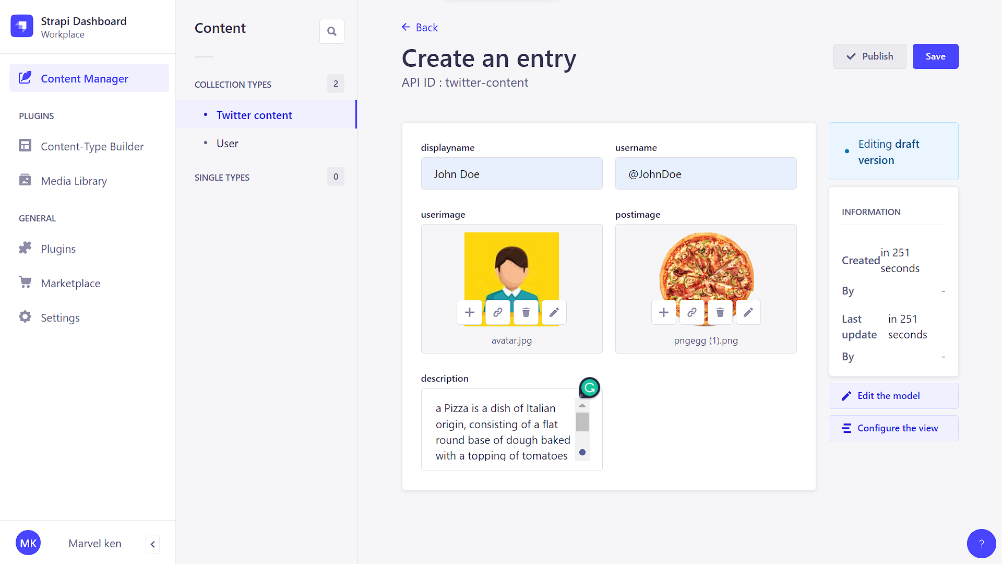Click the Collection Types count badge
The width and height of the screenshot is (1002, 564).
click(x=336, y=84)
